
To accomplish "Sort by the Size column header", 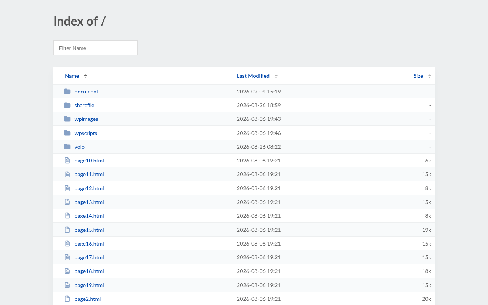I will 418,76.
